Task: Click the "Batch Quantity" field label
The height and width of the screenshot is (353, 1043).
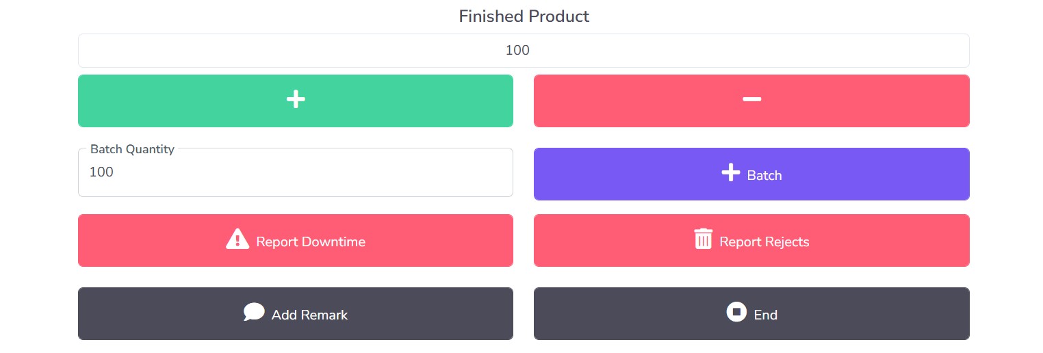Action: 132,149
